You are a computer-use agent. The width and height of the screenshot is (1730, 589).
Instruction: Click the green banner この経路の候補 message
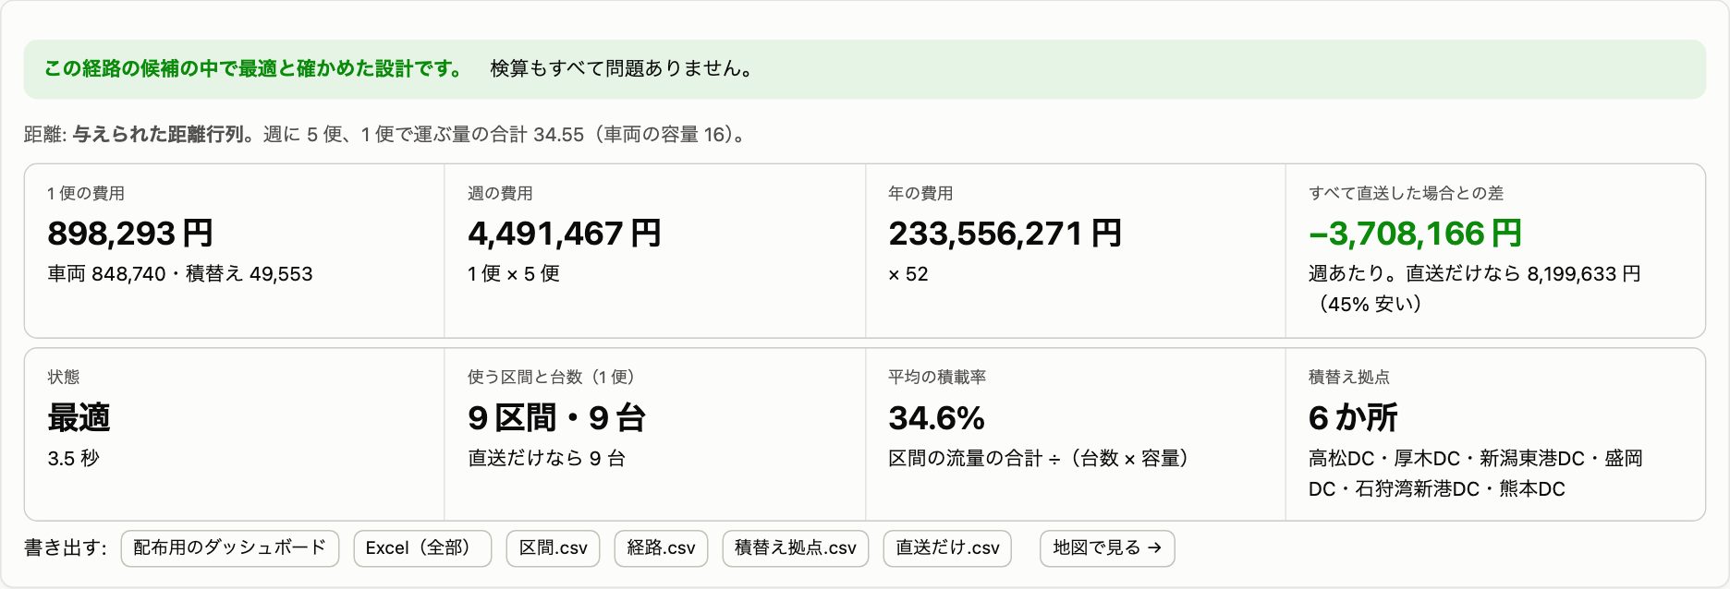pos(254,69)
